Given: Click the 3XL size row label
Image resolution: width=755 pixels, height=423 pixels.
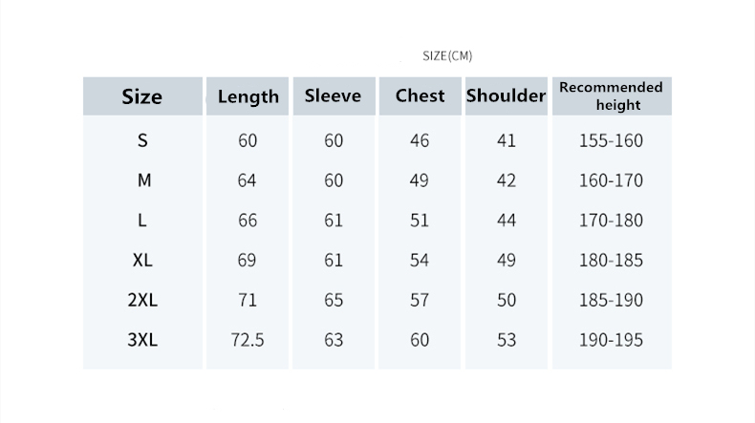Looking at the screenshot, I should (x=142, y=340).
